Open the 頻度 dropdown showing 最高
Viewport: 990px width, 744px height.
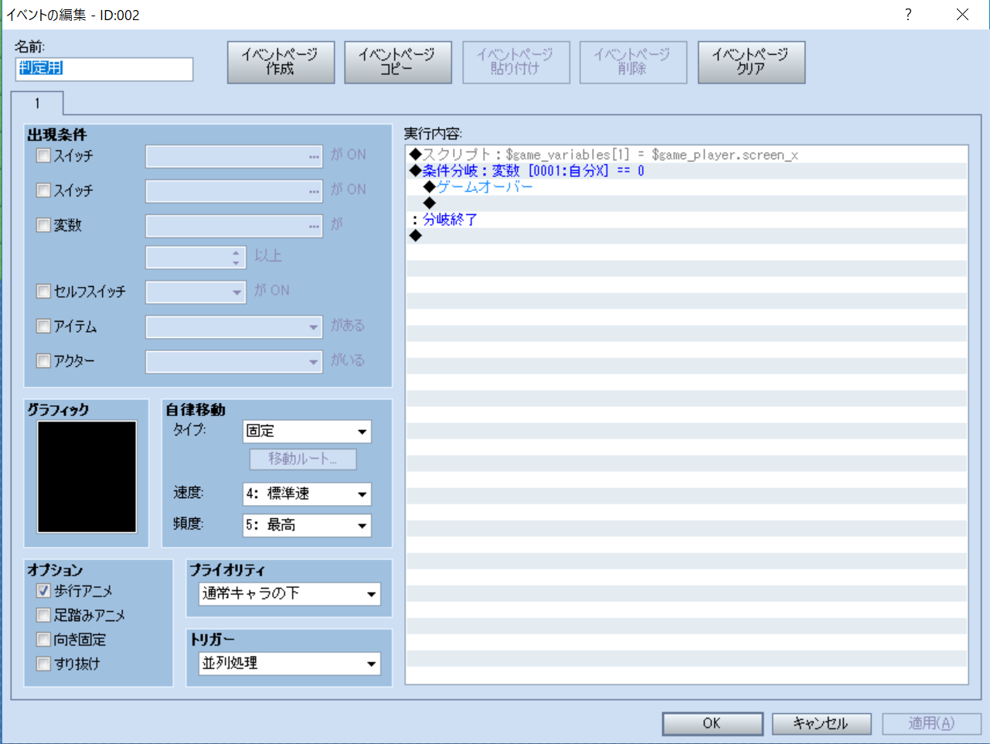click(x=307, y=525)
